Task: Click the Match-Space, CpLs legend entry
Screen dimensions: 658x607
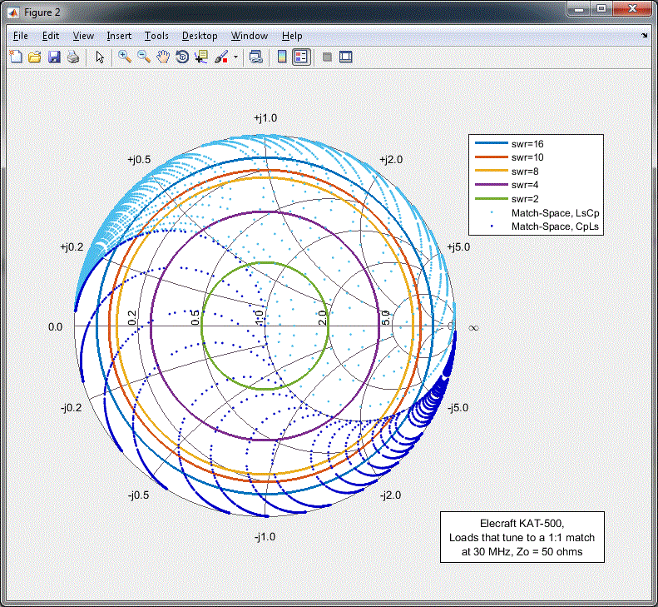Action: point(555,226)
